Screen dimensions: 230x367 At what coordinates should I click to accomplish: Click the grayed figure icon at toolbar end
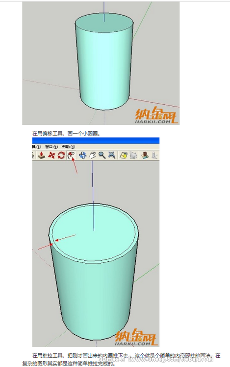coord(154,155)
